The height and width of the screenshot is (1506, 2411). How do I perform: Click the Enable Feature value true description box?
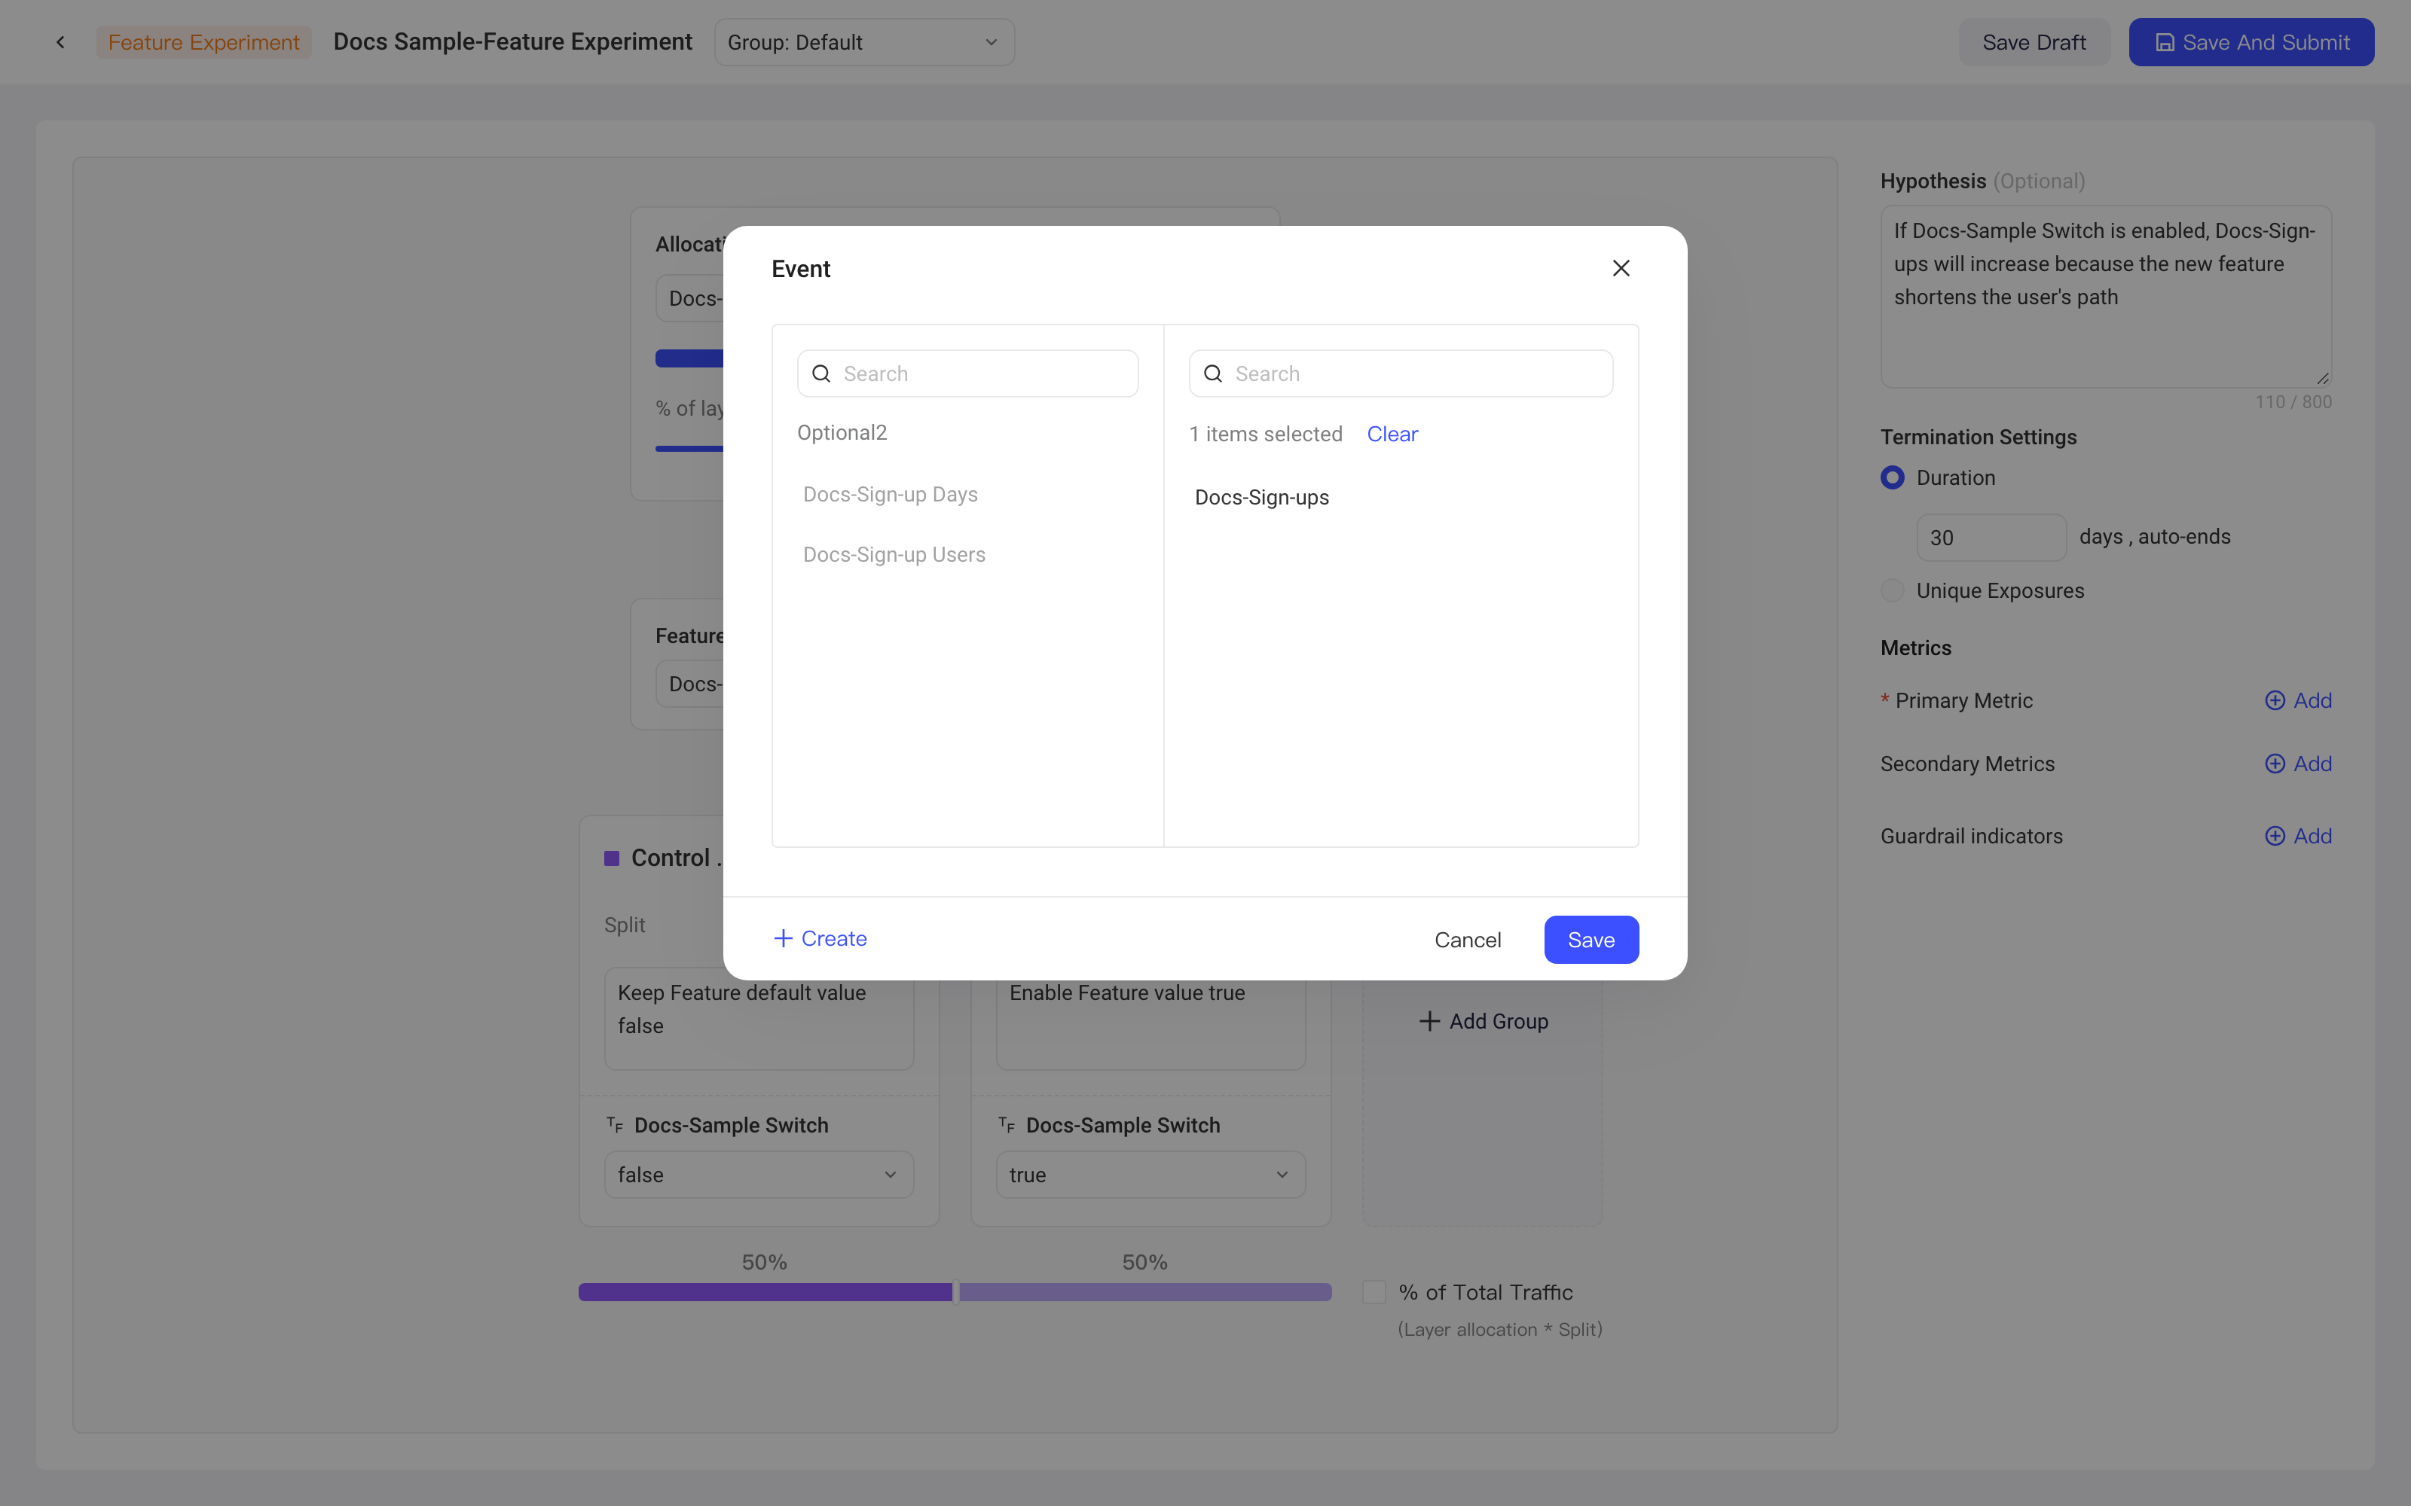(x=1150, y=1024)
